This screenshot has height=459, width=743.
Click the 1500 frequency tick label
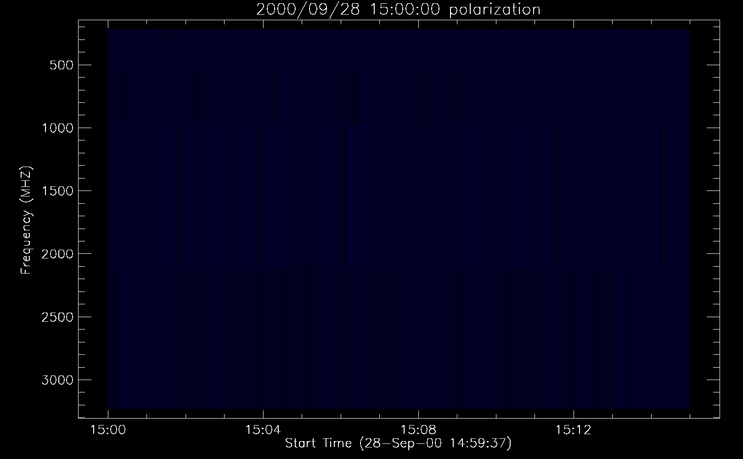57,191
